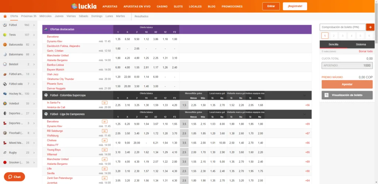The height and width of the screenshot is (184, 378).
Task: Choose the Voleibol icon in sidebar
Action: pyautogui.click(x=5, y=103)
